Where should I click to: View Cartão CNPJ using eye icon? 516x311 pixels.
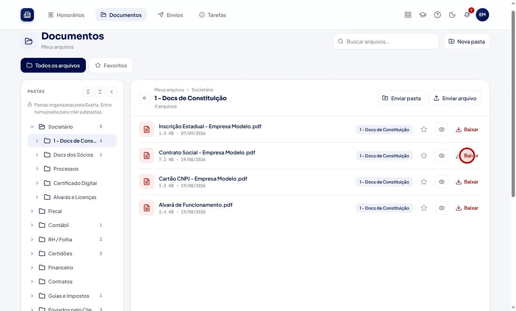pos(442,182)
